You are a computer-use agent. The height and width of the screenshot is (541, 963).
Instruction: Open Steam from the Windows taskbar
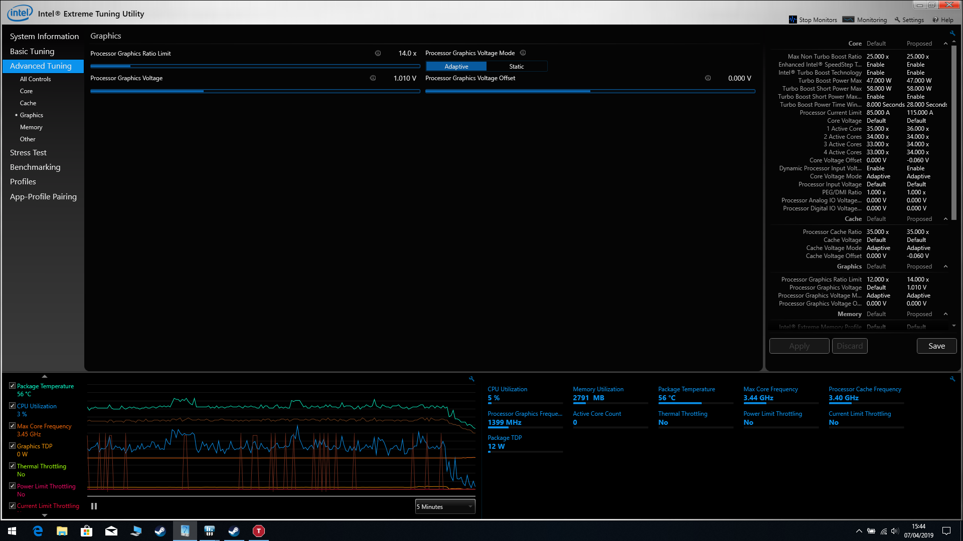coord(160,531)
